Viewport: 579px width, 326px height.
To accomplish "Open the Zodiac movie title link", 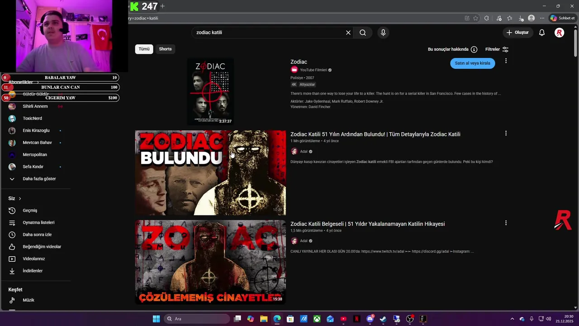I will (x=299, y=62).
